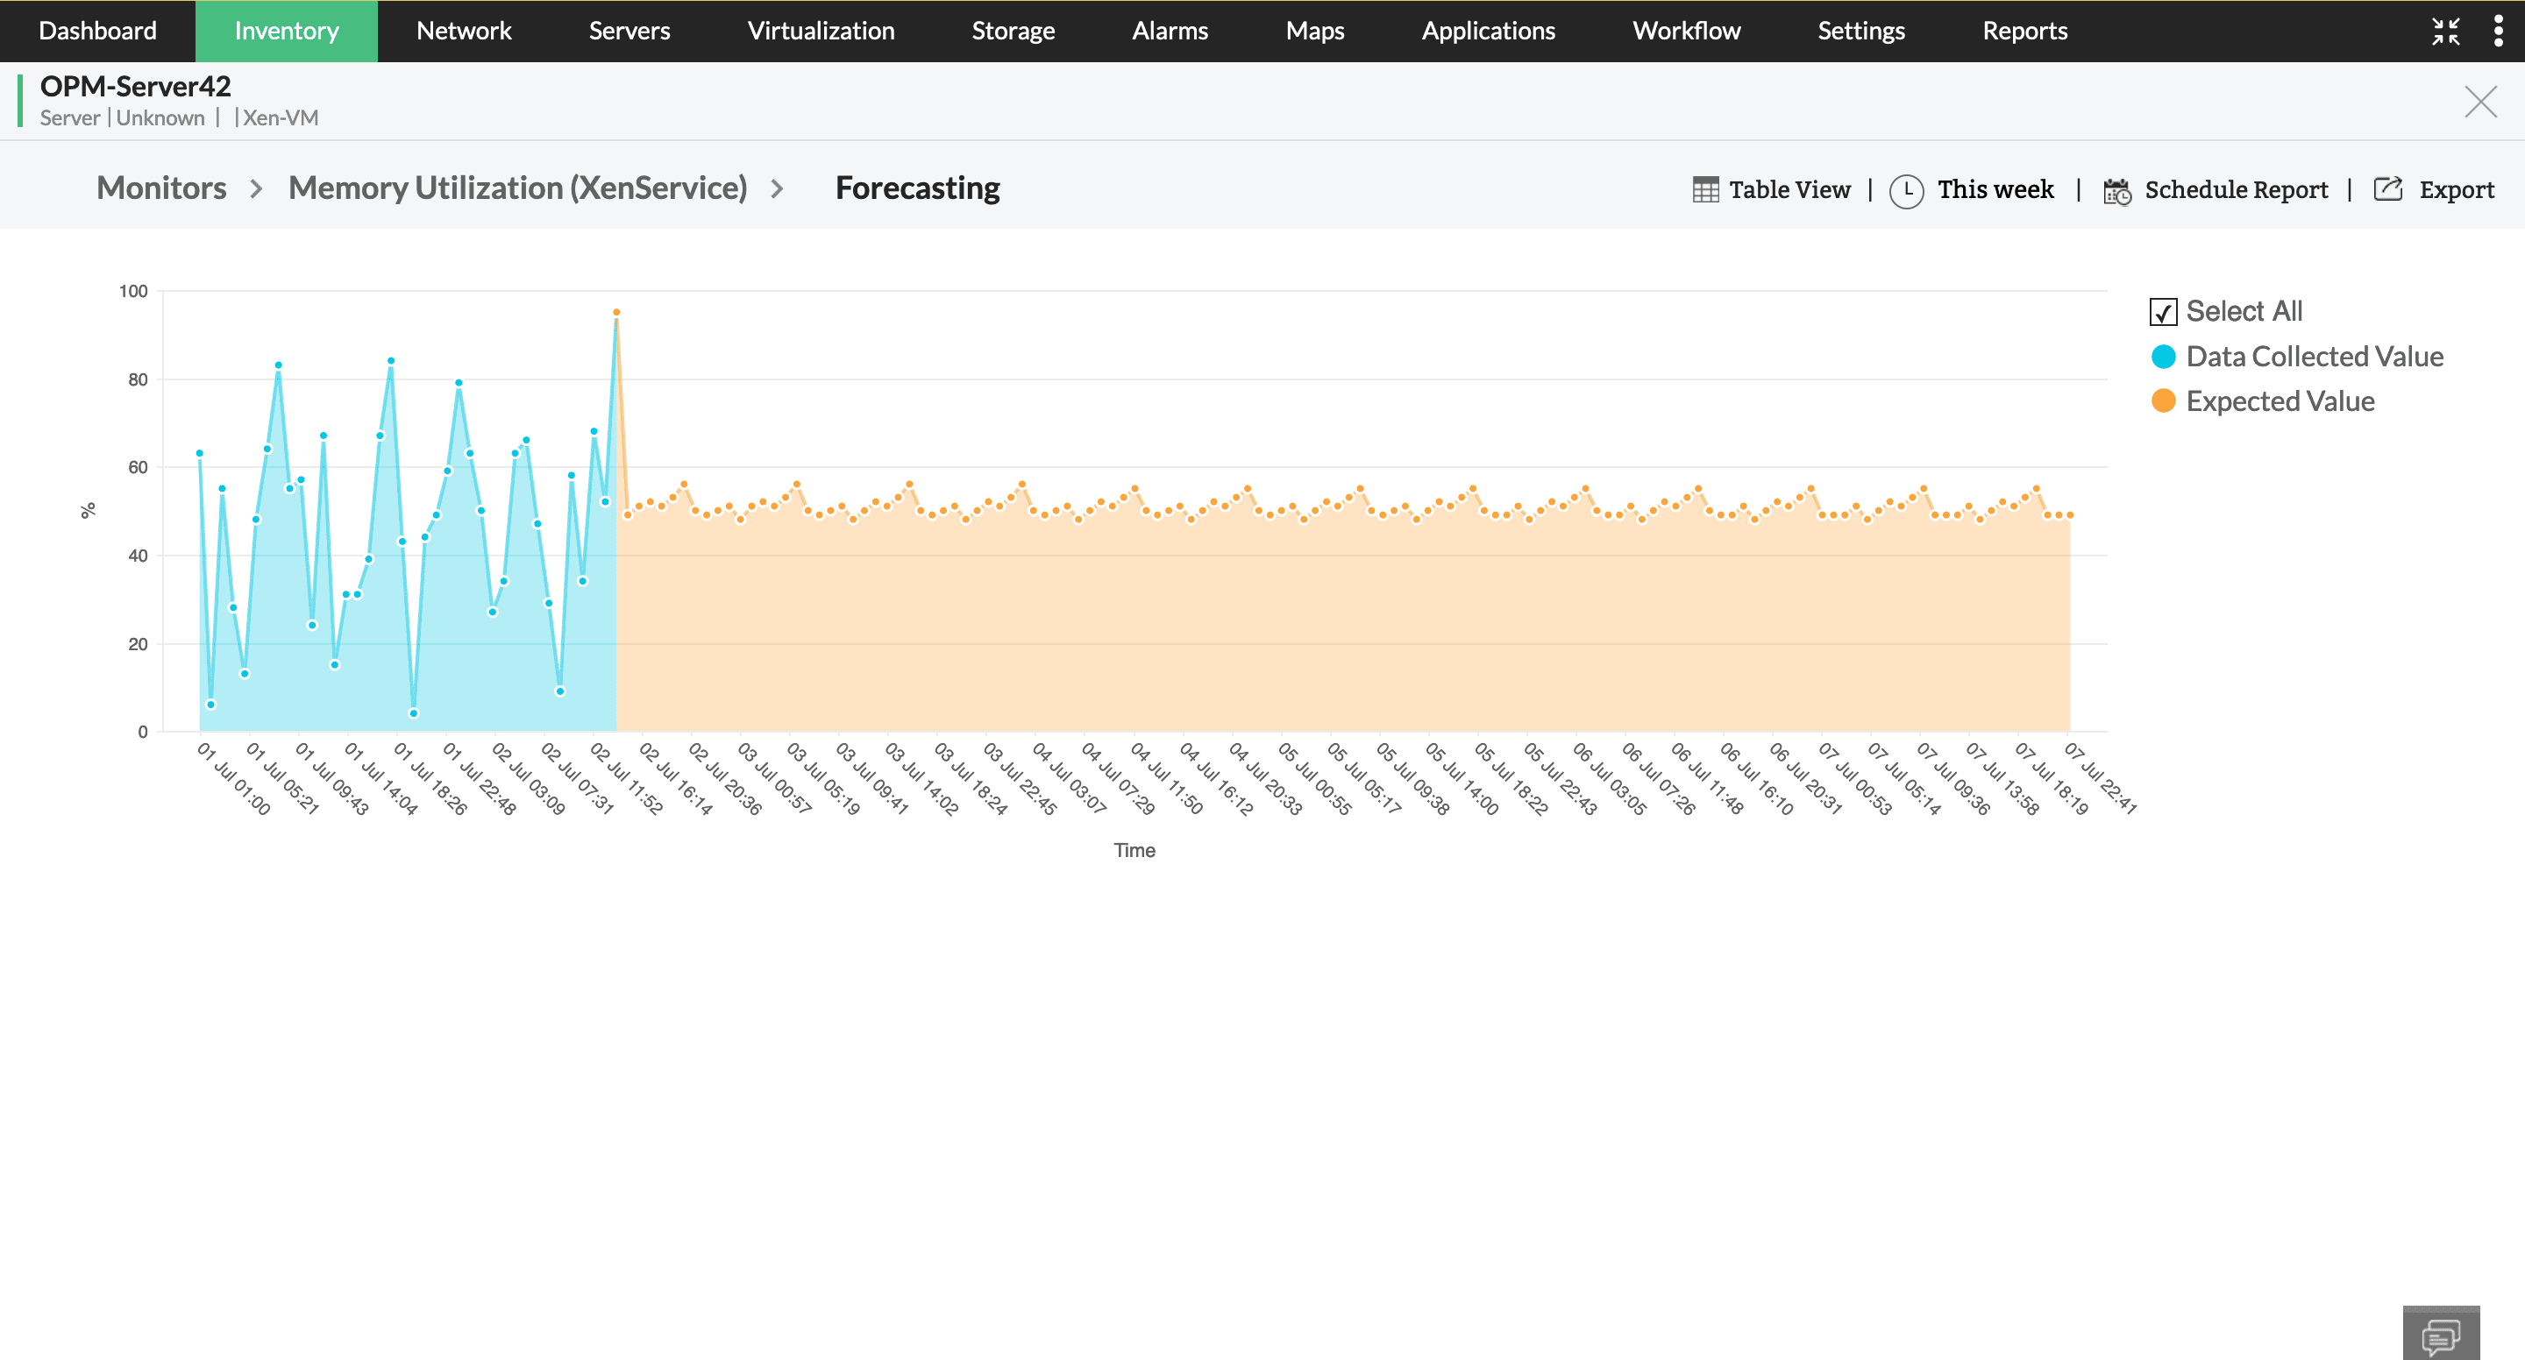Open the OPM-Server42 device link
This screenshot has width=2525, height=1360.
(134, 85)
